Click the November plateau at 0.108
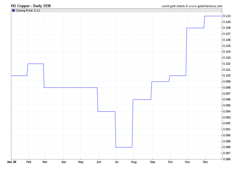Image resolution: width=233 pixels, height=169 pixels. click(x=195, y=28)
